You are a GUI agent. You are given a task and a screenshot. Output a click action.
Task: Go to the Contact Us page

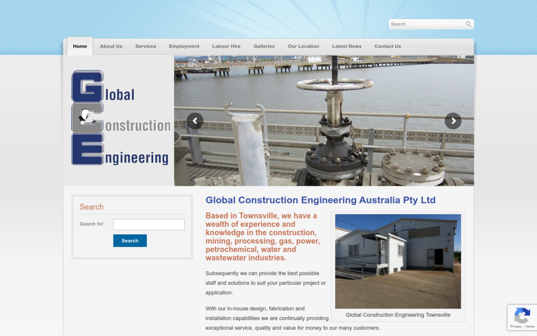tap(388, 46)
